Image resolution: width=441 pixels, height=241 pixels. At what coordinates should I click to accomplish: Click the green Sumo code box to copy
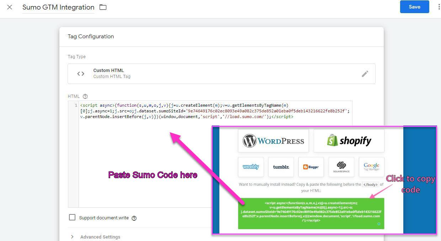coord(311,213)
